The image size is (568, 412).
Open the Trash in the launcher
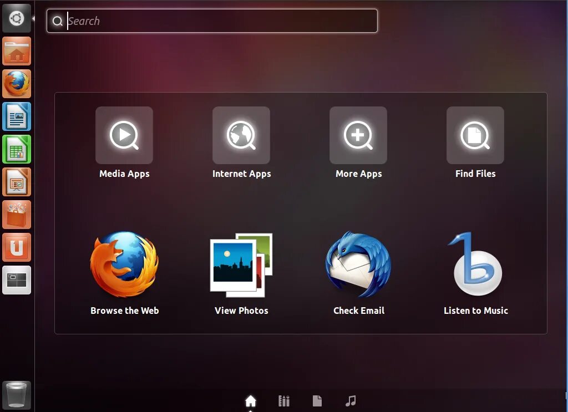[x=17, y=395]
